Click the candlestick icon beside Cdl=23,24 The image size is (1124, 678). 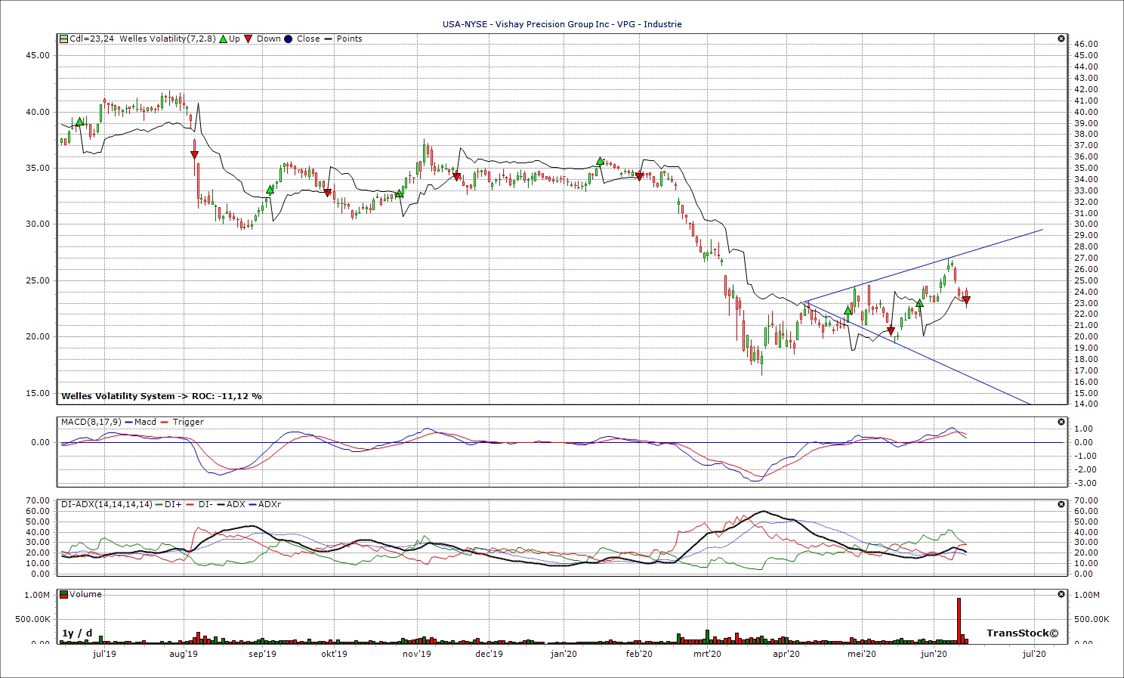tap(64, 39)
